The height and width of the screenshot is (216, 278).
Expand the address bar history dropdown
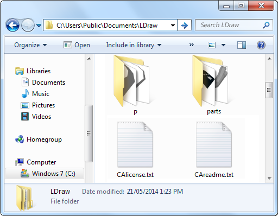point(173,26)
